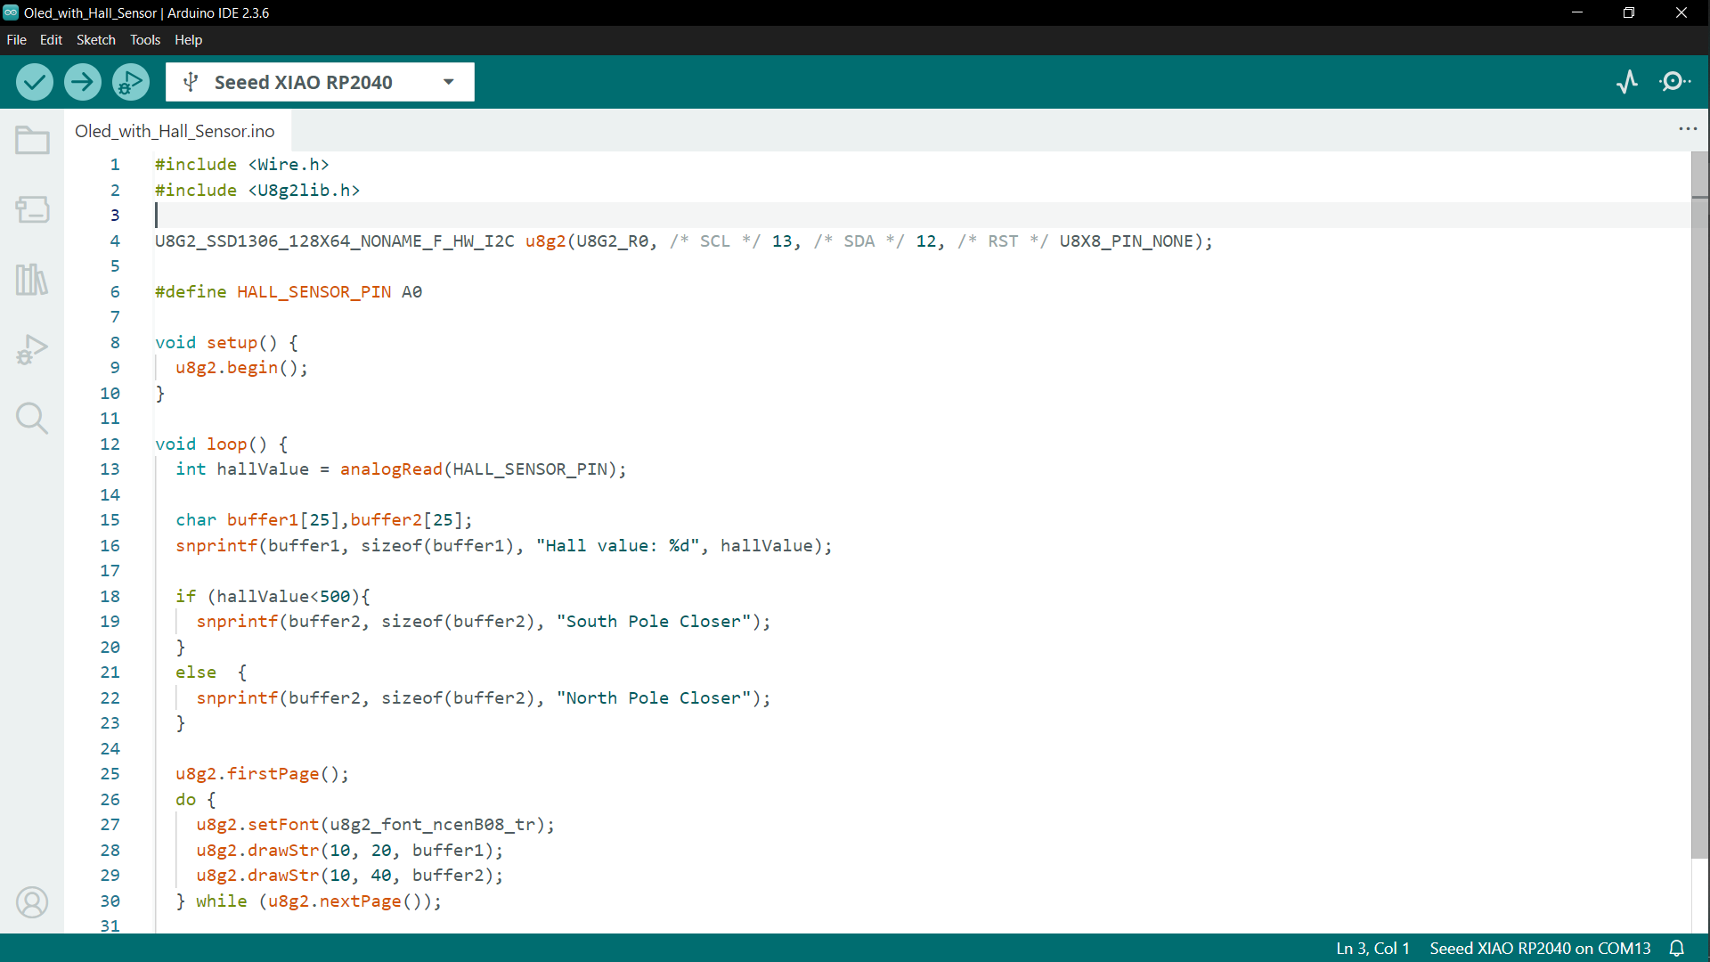Image resolution: width=1710 pixels, height=962 pixels.
Task: Click 'void setup() {' line
Action: coord(227,343)
